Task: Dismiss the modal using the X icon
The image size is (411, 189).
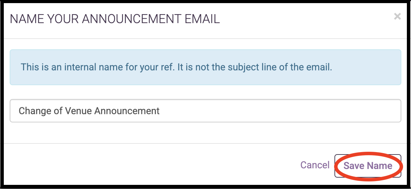Action: click(x=397, y=16)
